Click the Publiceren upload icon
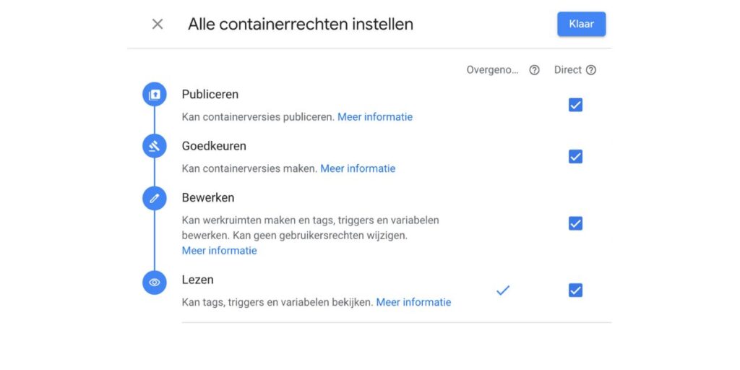 pos(154,95)
